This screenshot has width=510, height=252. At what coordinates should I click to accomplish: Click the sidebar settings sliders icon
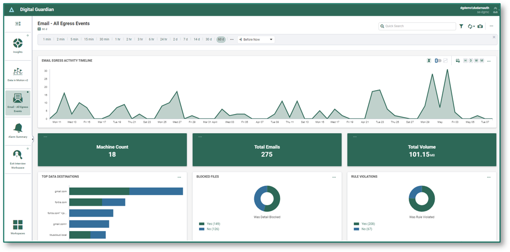click(18, 23)
